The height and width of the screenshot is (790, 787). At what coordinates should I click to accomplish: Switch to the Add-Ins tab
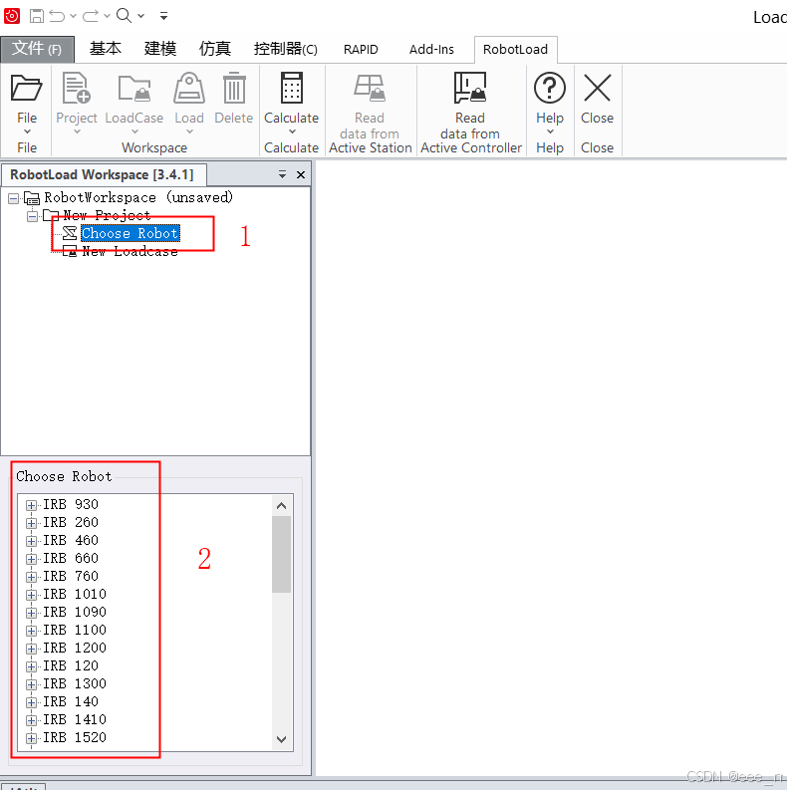click(x=431, y=50)
